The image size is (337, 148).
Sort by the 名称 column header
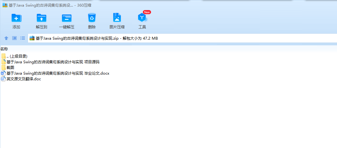point(4,49)
